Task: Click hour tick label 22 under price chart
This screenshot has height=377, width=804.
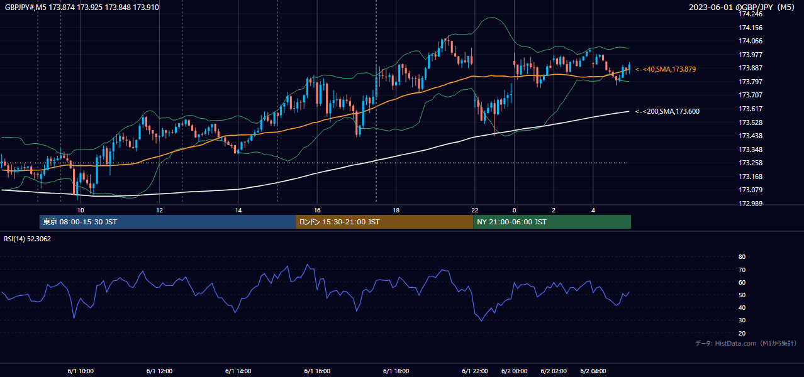Action: click(x=475, y=210)
